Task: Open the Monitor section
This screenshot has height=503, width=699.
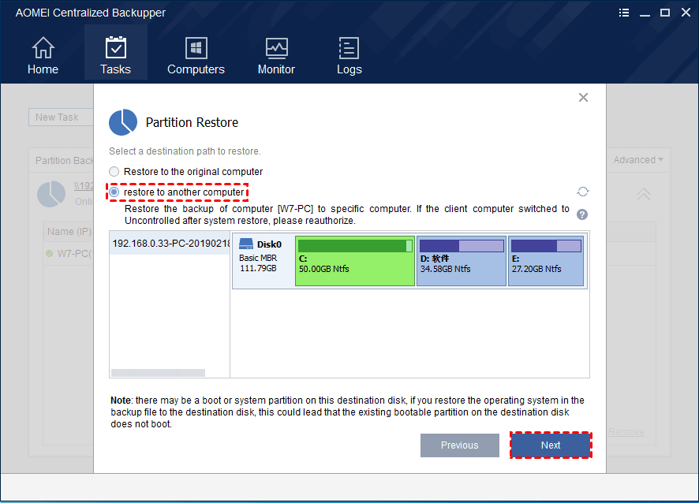Action: tap(276, 55)
